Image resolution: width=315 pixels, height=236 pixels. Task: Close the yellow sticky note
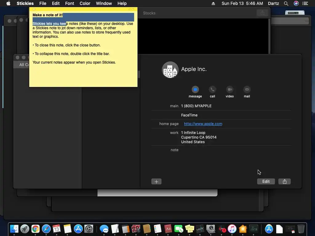point(34,9)
